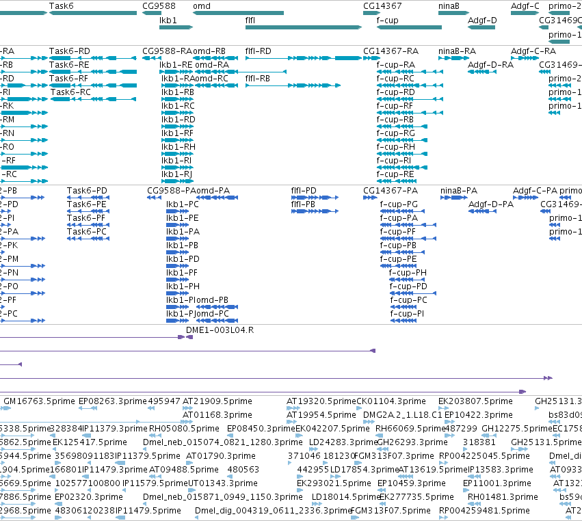Click the Adgf-D gene label
582x521 pixels.
[x=482, y=20]
